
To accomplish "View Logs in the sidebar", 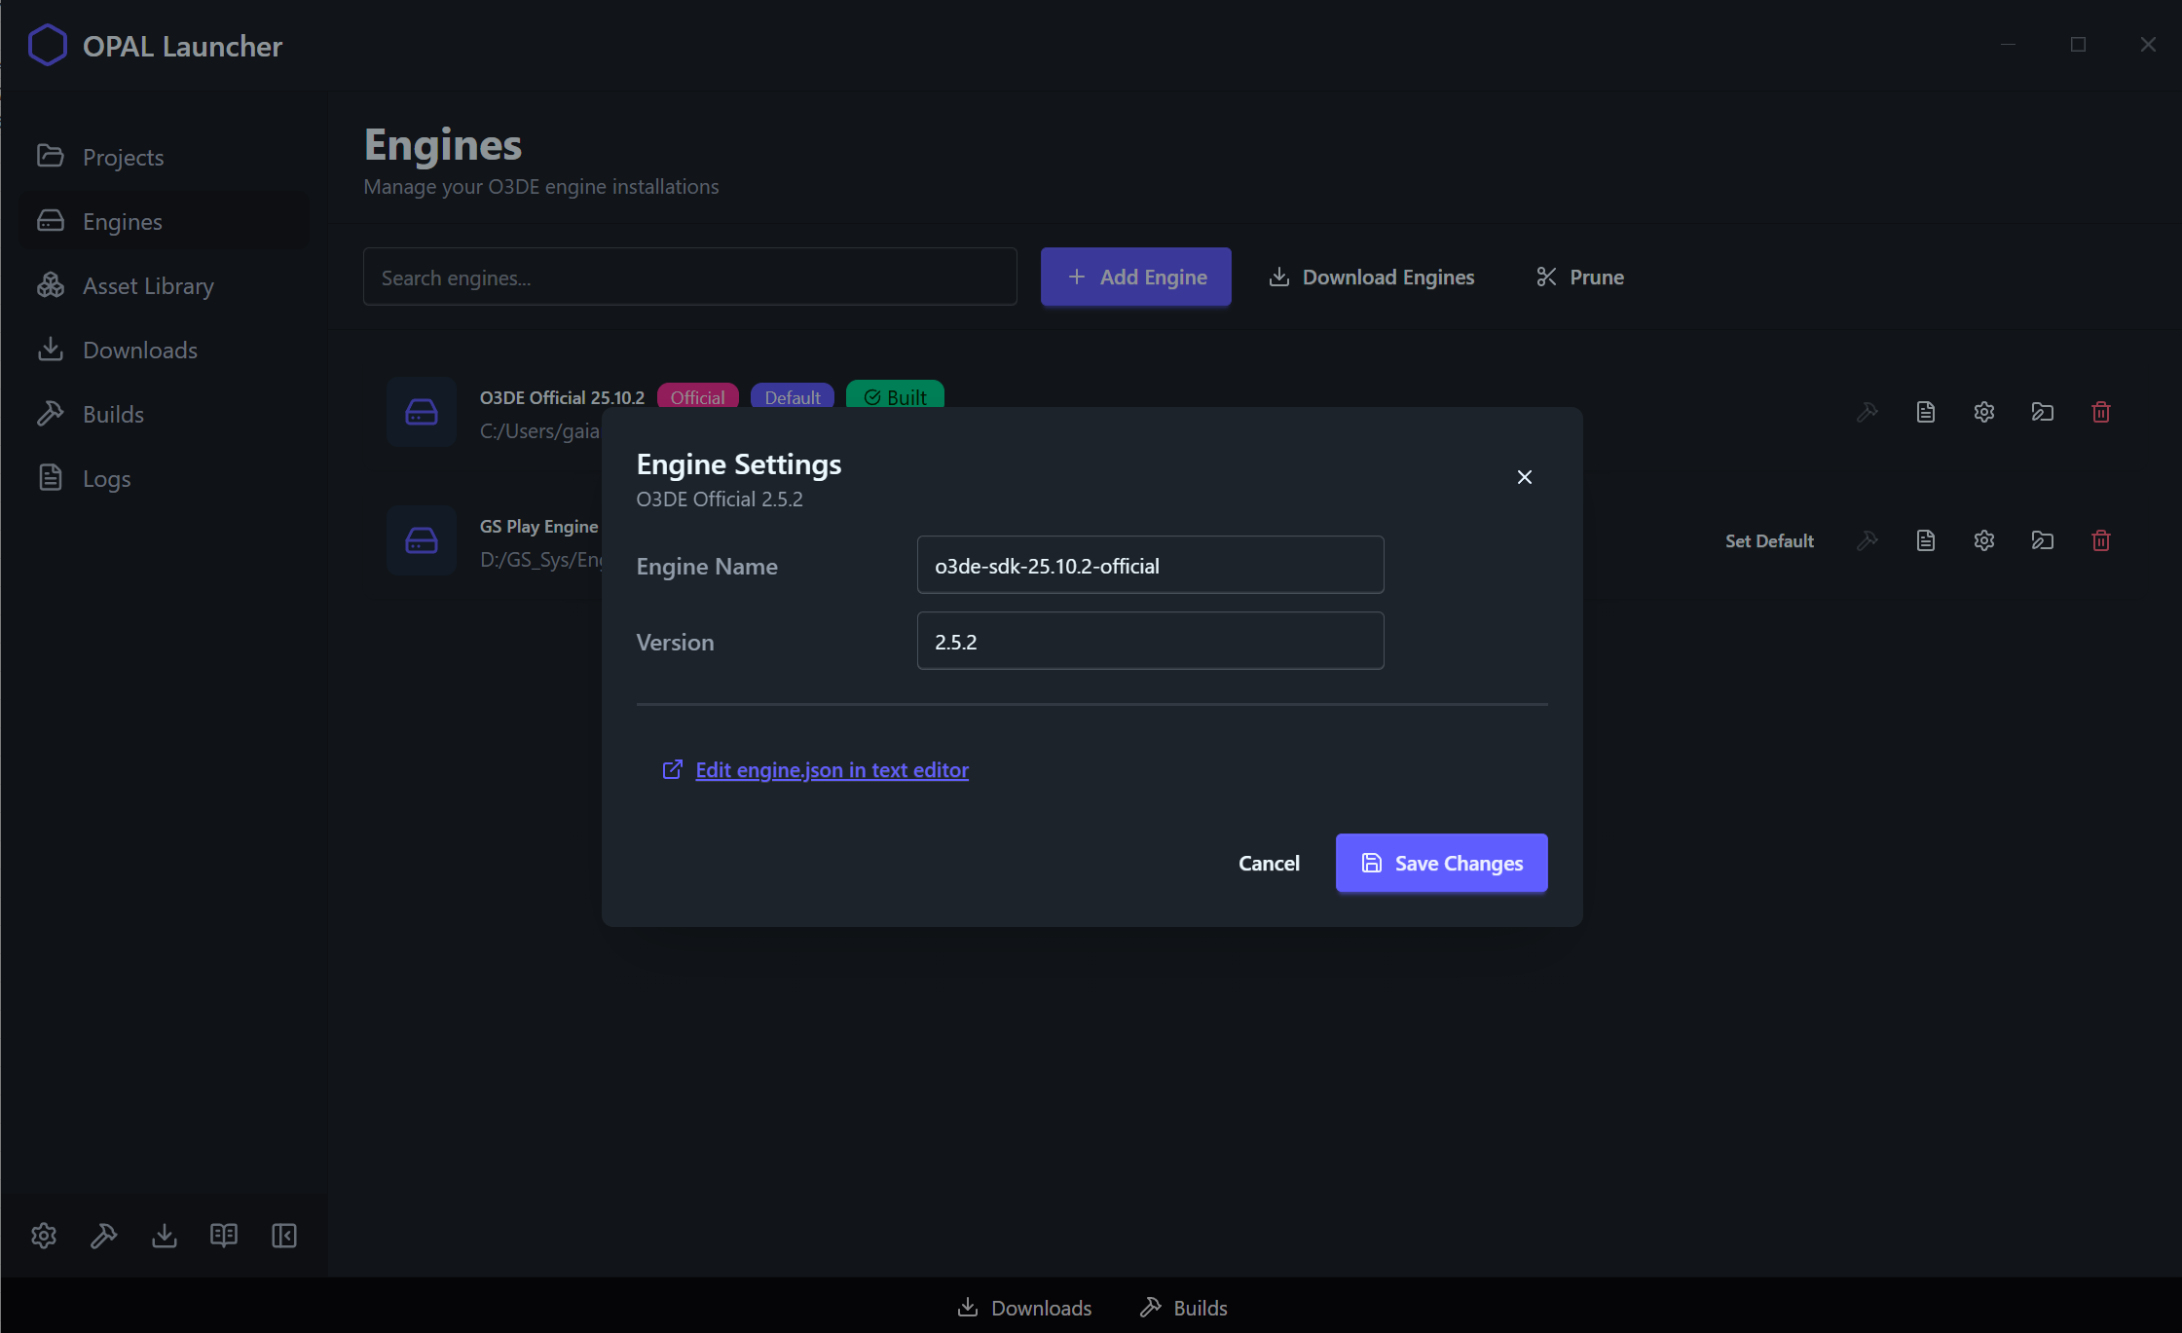I will coord(164,478).
